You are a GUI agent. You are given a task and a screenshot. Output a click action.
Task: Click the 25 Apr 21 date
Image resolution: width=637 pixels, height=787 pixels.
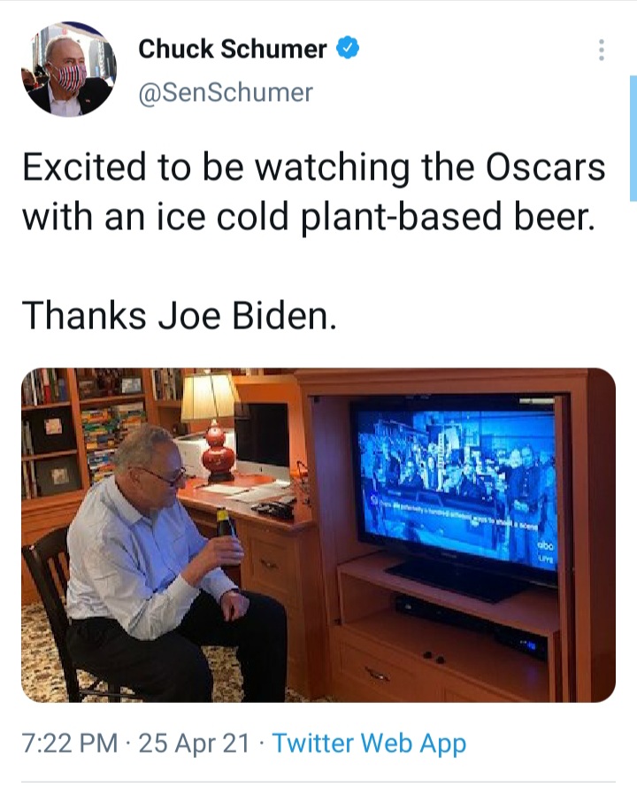click(x=194, y=744)
